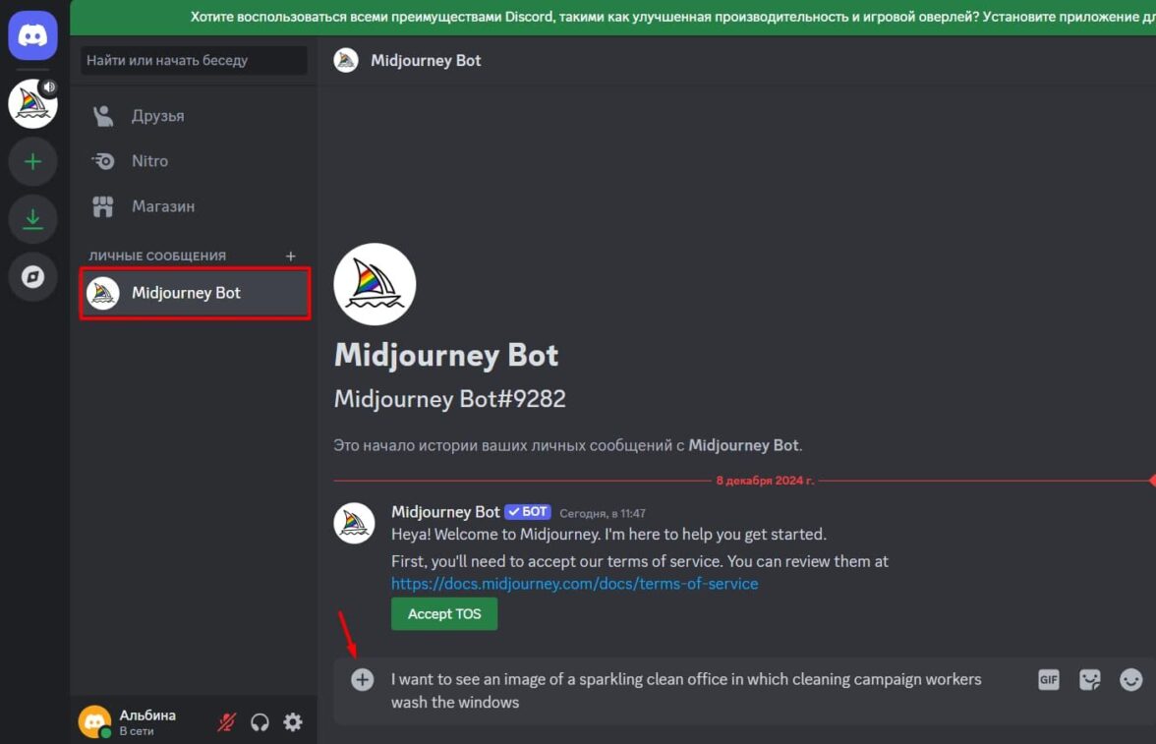Click the user avatar for Альбина
Image resolution: width=1156 pixels, height=744 pixels.
[x=94, y=721]
